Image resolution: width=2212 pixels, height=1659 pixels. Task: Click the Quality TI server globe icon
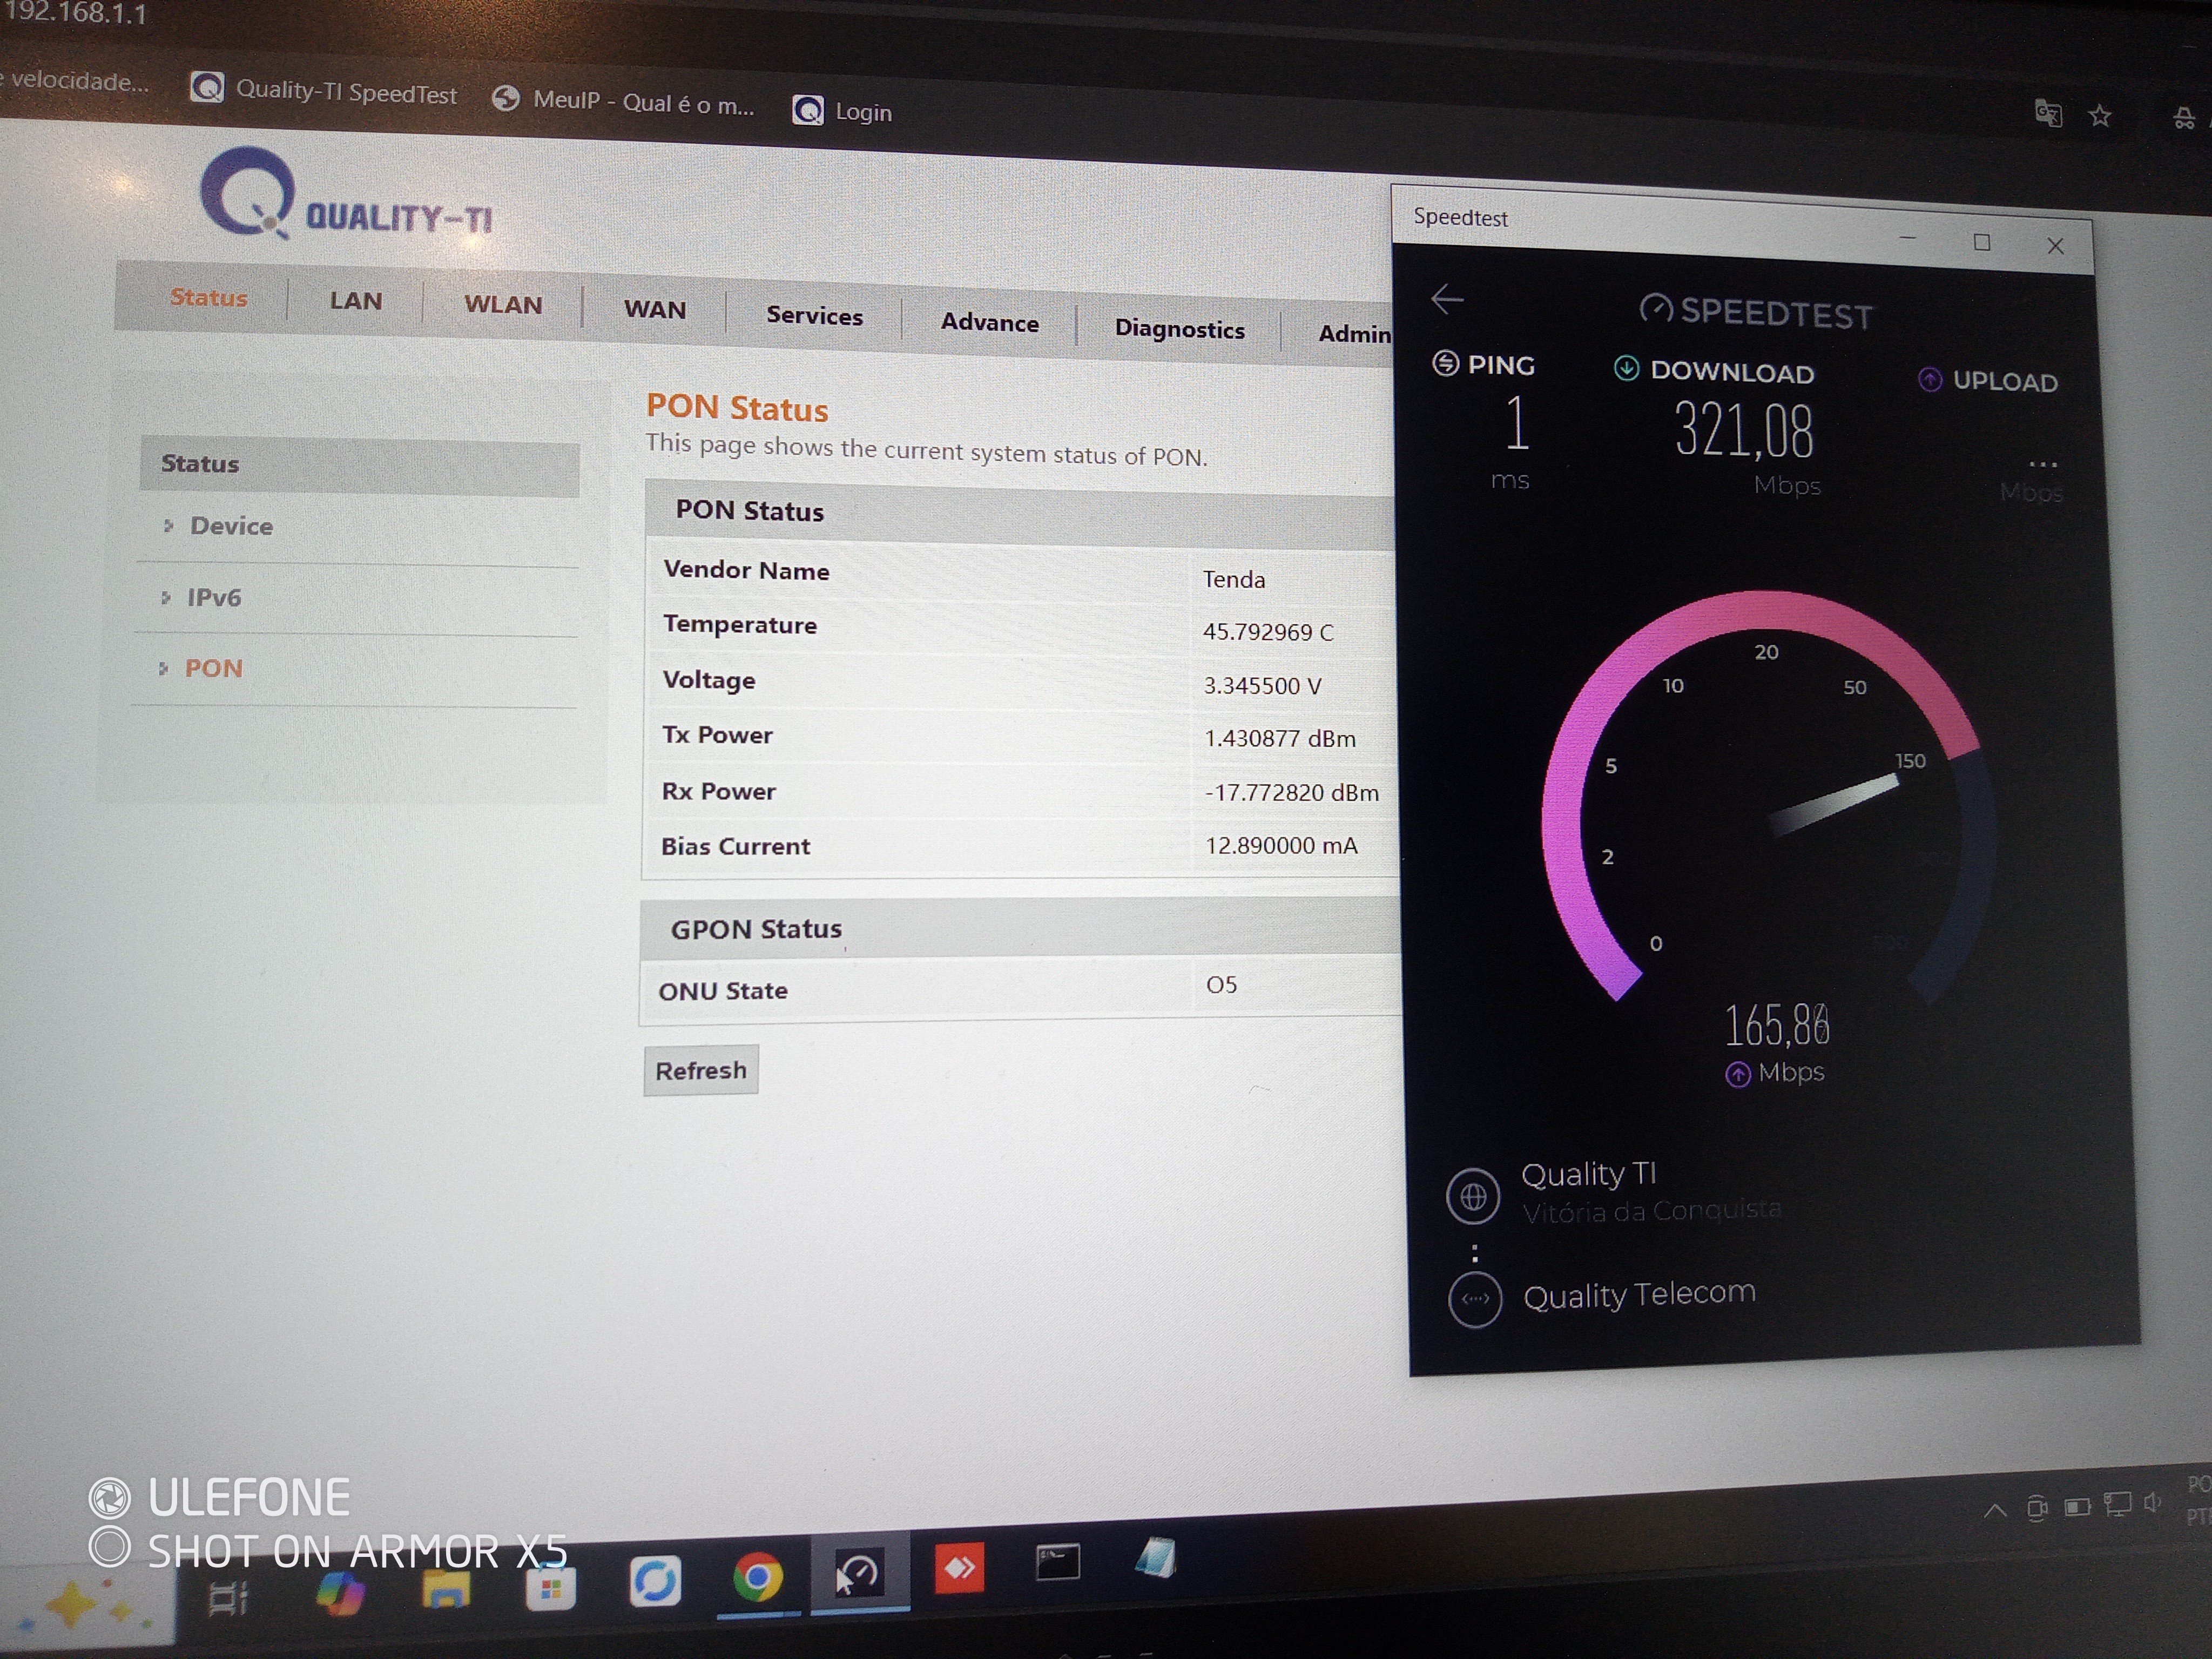coord(1473,1196)
